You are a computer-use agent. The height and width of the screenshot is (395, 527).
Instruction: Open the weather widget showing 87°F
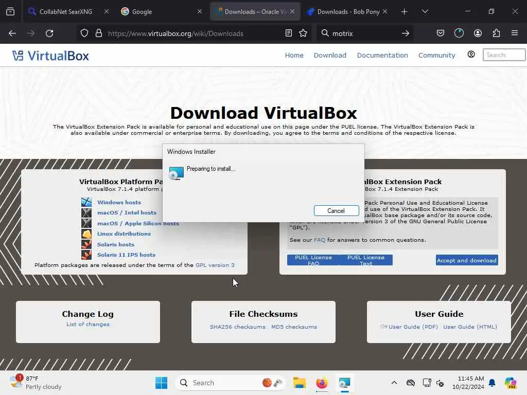[36, 383]
